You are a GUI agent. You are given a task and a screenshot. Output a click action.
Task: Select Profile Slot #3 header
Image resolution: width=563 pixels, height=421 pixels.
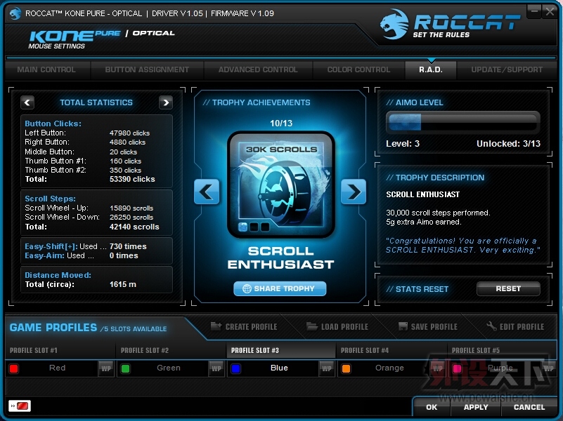[281, 350]
